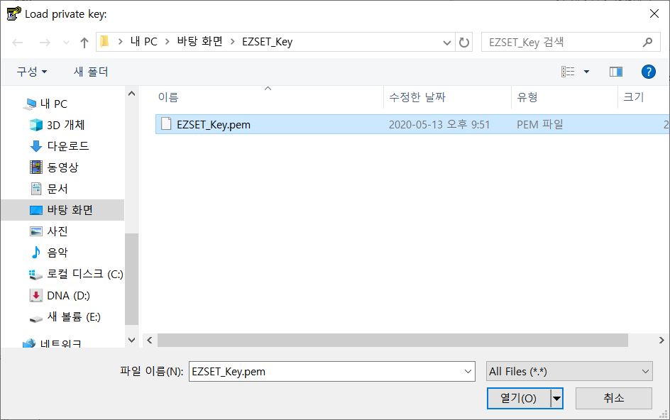670x420 pixels.
Task: Open 다운로드 folder in navigation pane
Action: coord(67,146)
